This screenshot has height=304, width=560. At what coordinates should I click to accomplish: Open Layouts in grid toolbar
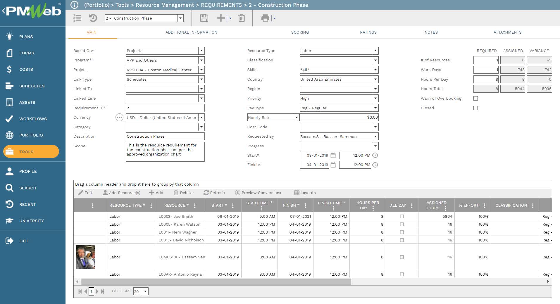[x=305, y=193]
